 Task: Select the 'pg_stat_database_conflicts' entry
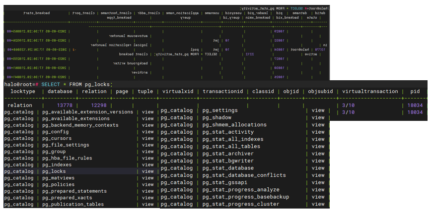click(244, 175)
